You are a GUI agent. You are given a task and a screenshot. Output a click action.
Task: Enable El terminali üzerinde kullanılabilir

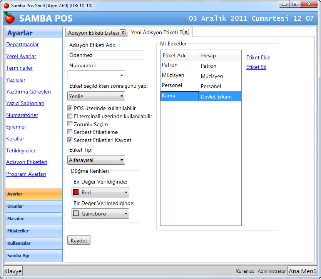(70, 116)
